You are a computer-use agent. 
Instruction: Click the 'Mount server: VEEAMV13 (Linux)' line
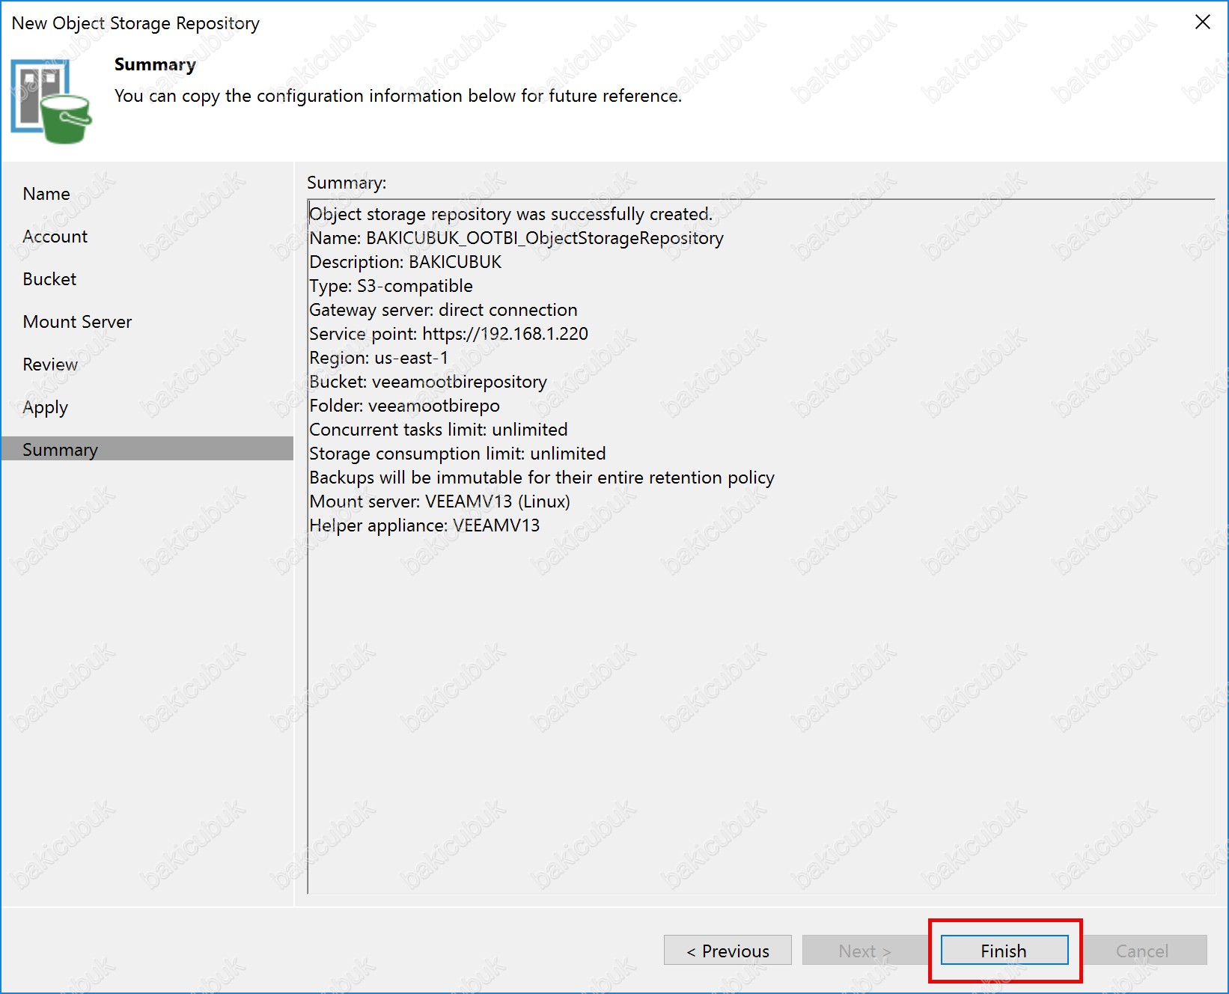[440, 501]
